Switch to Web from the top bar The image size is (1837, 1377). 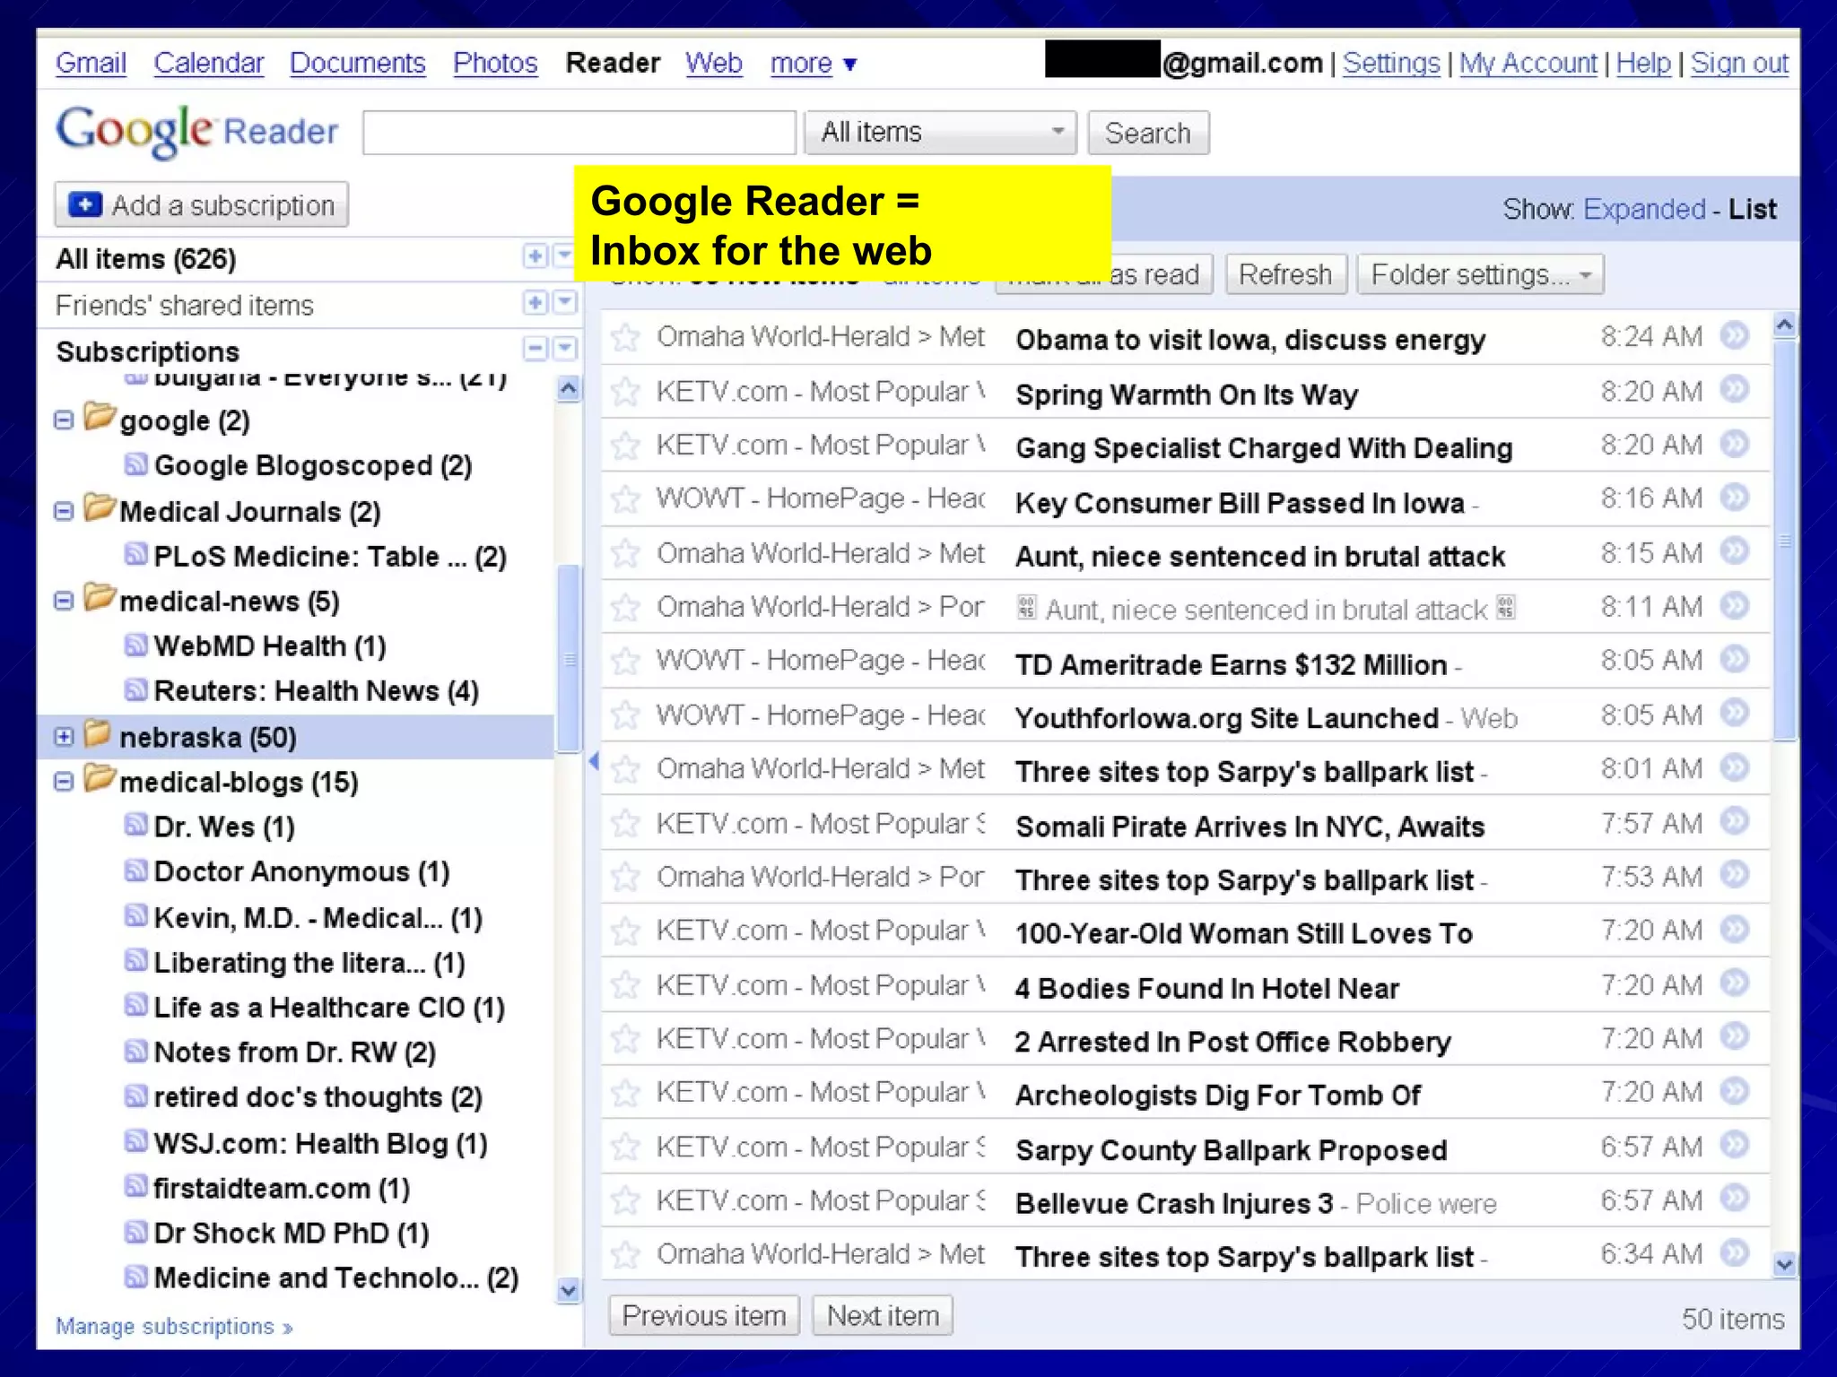(x=714, y=64)
